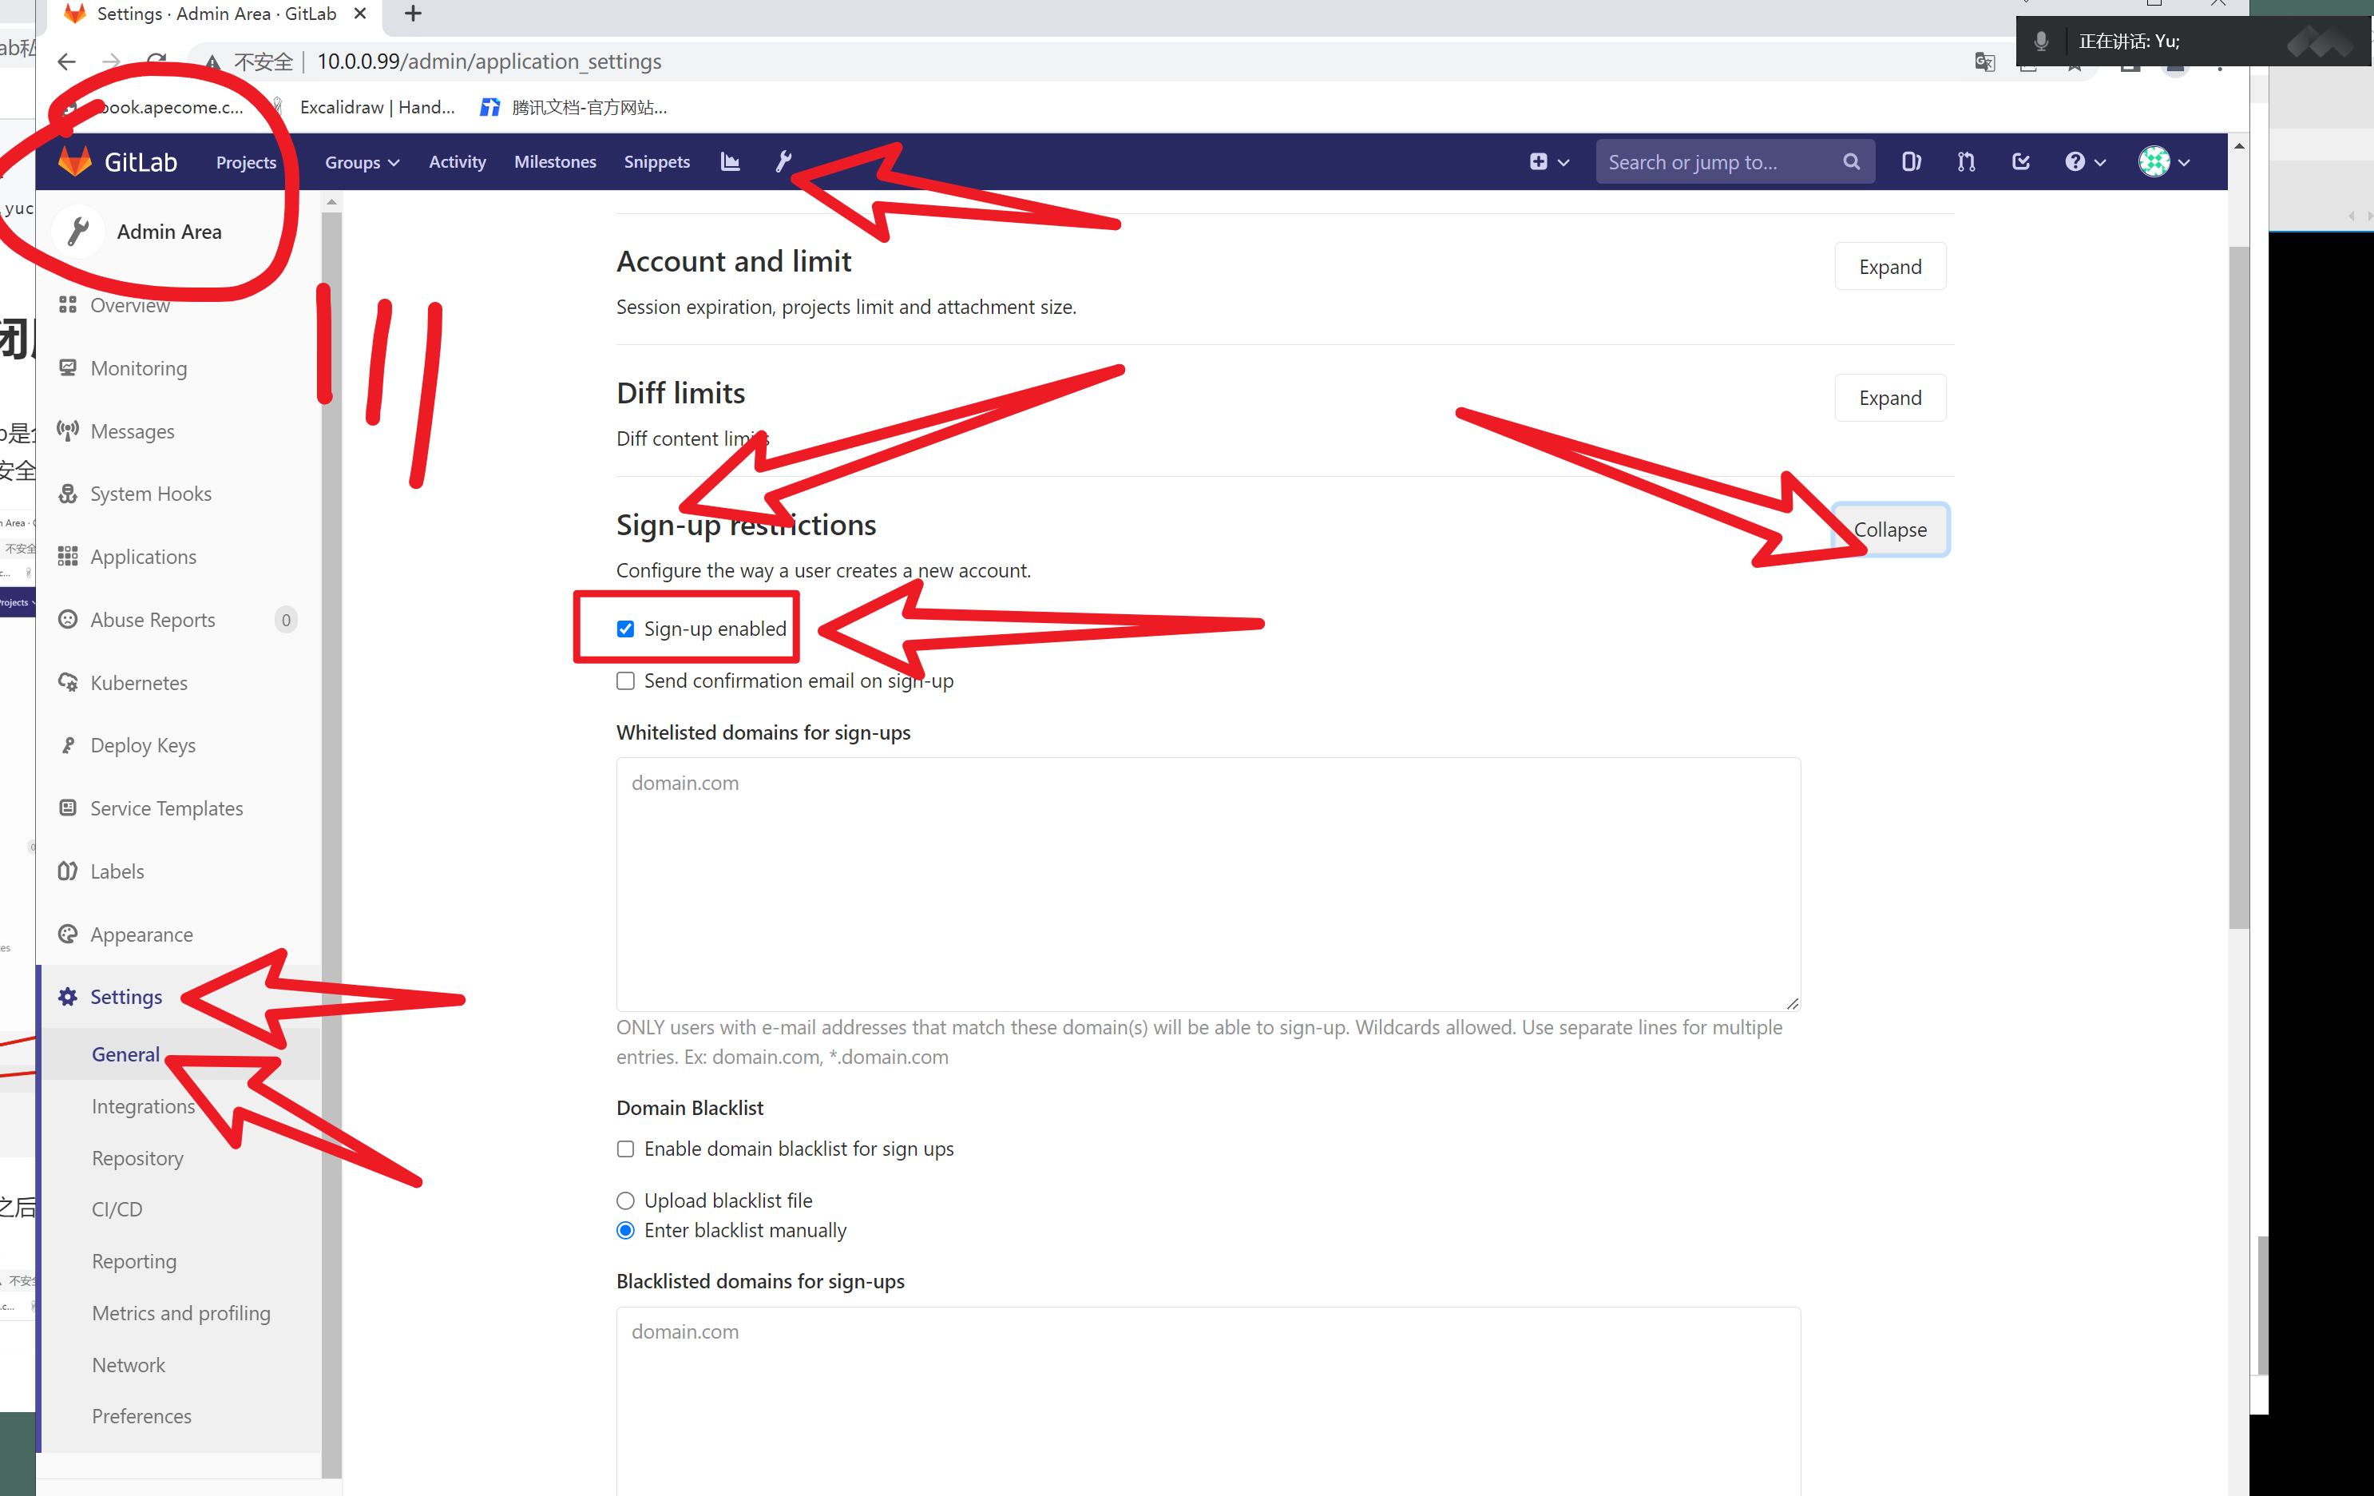2374x1496 pixels.
Task: Select Upload blacklist file radio option
Action: click(x=625, y=1200)
